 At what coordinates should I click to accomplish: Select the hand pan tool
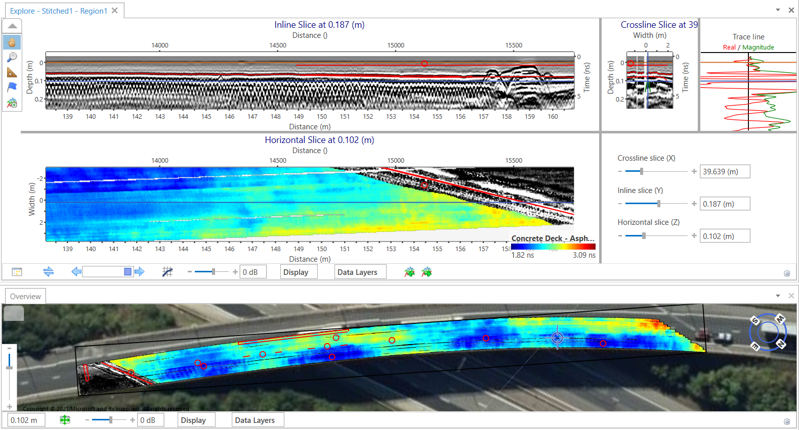tap(12, 42)
